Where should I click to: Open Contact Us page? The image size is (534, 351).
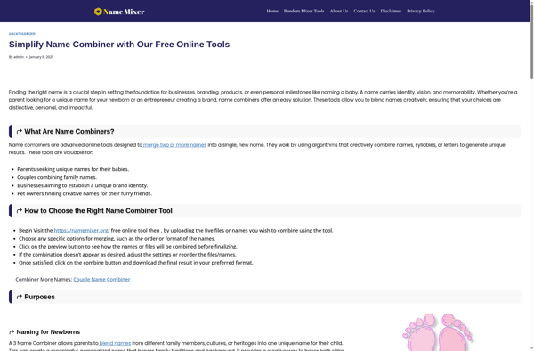click(x=364, y=11)
